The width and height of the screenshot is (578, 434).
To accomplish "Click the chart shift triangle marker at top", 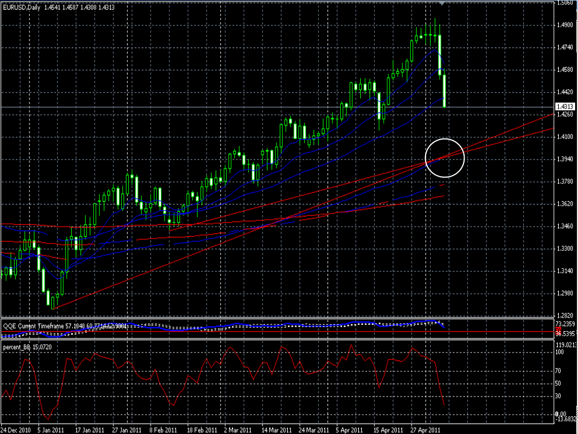I will tap(442, 4).
